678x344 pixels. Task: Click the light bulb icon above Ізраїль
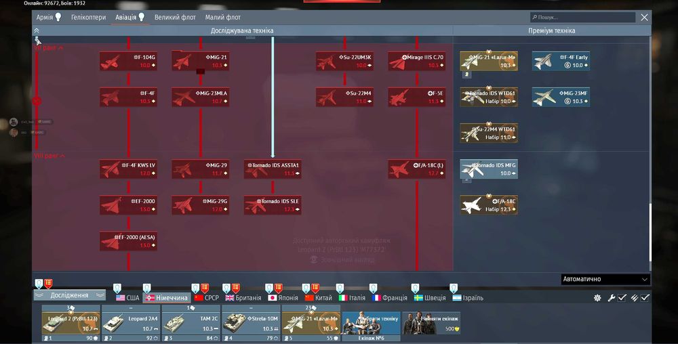(x=453, y=288)
